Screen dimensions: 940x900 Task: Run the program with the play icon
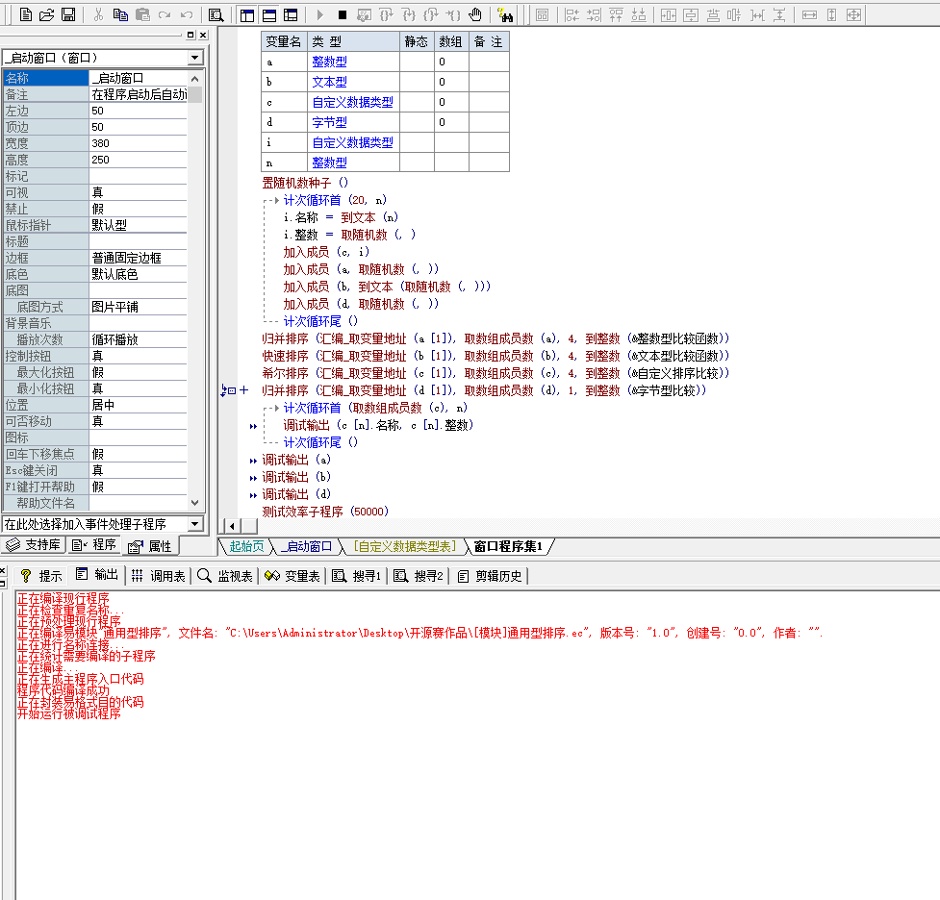(320, 14)
